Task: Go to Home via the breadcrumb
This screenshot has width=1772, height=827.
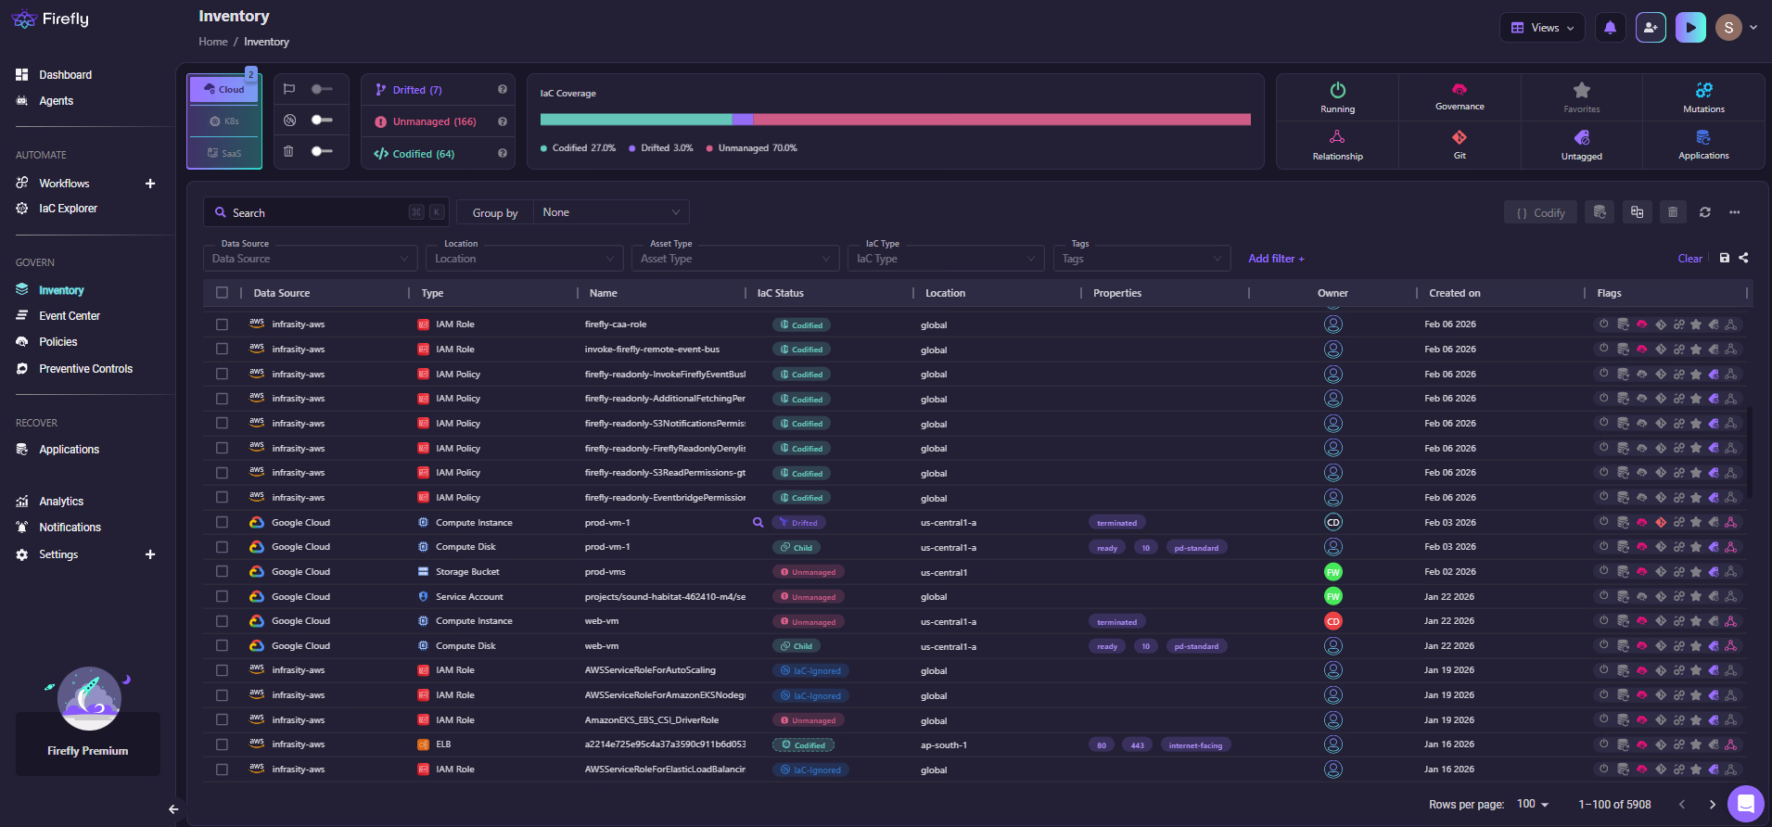Action: coord(213,42)
